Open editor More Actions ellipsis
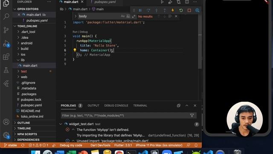This screenshot has width=273, height=154. [195, 2]
